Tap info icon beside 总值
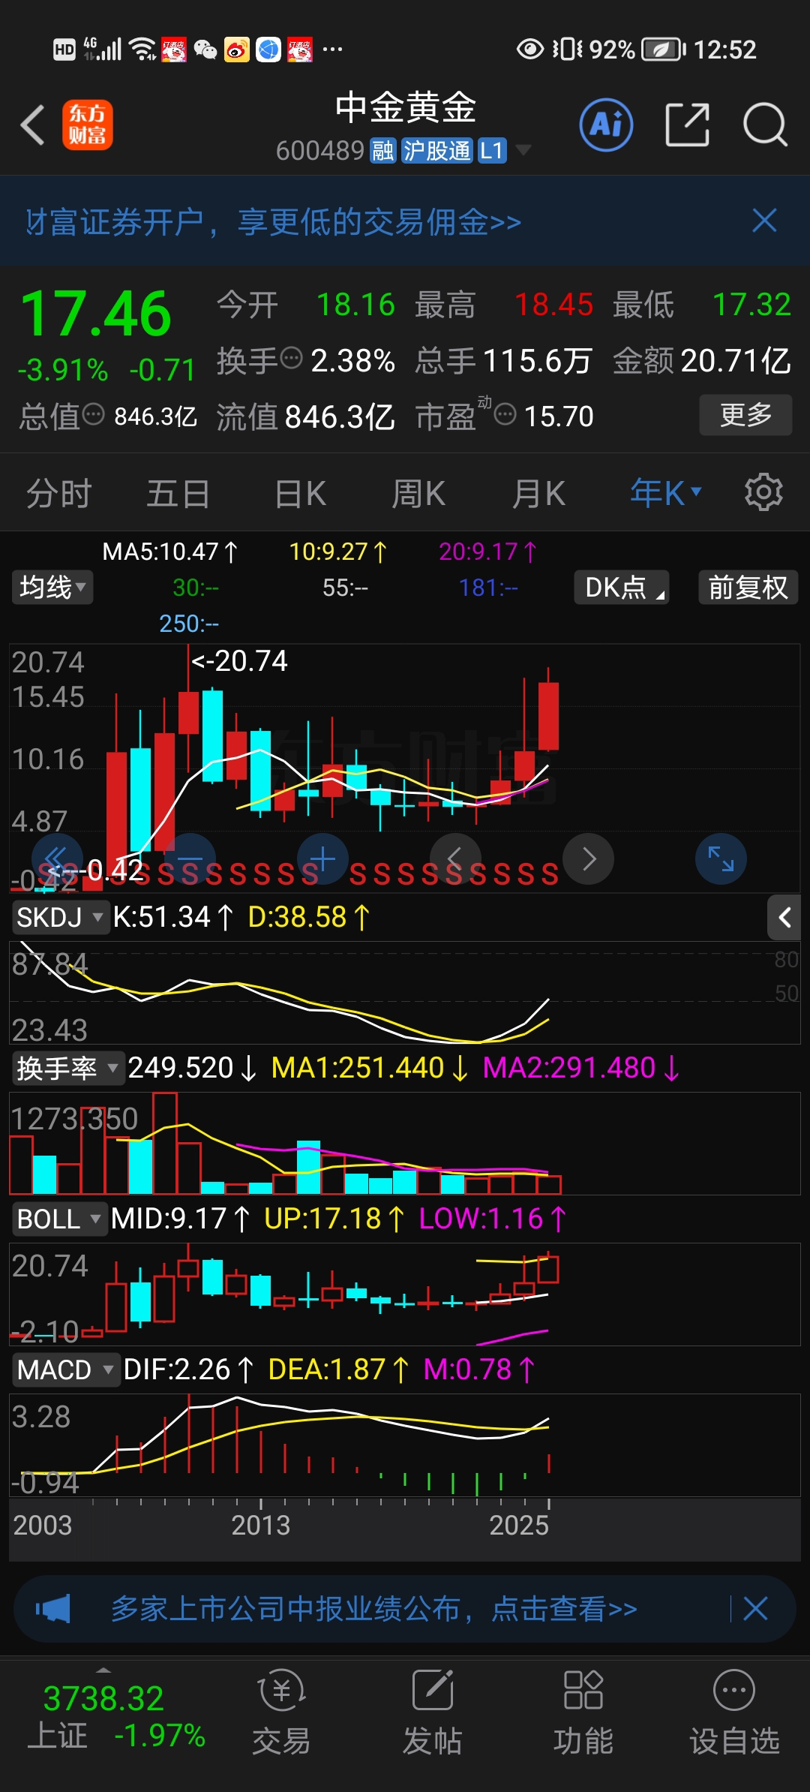810x1792 pixels. pos(93,414)
